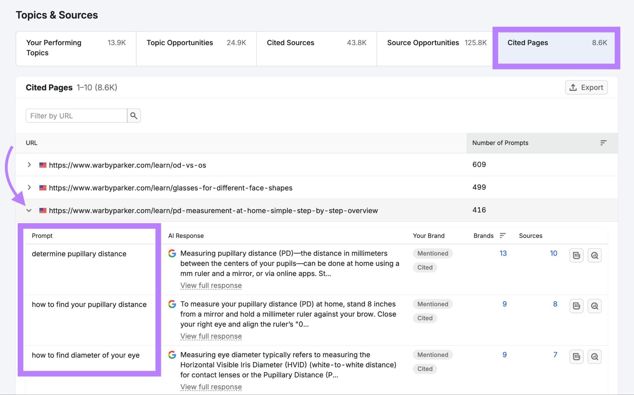Click Google icon beside 'Measuring pupillary distance (PD)' response
634x395 pixels.
[x=172, y=253]
